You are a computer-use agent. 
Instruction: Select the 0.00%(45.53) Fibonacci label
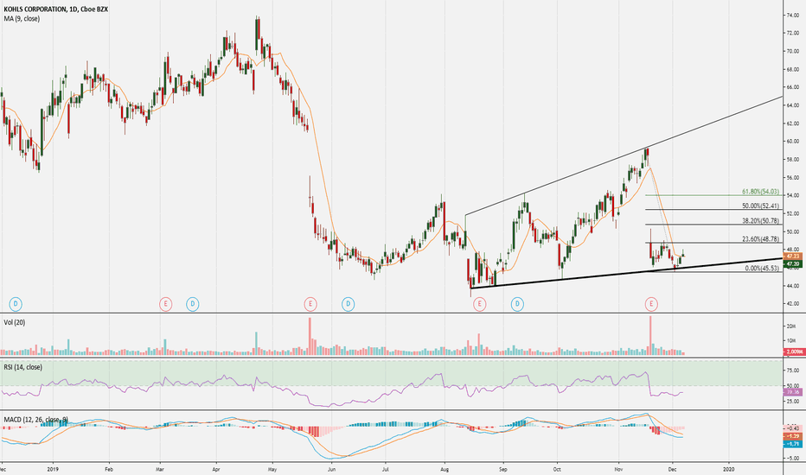tap(762, 268)
